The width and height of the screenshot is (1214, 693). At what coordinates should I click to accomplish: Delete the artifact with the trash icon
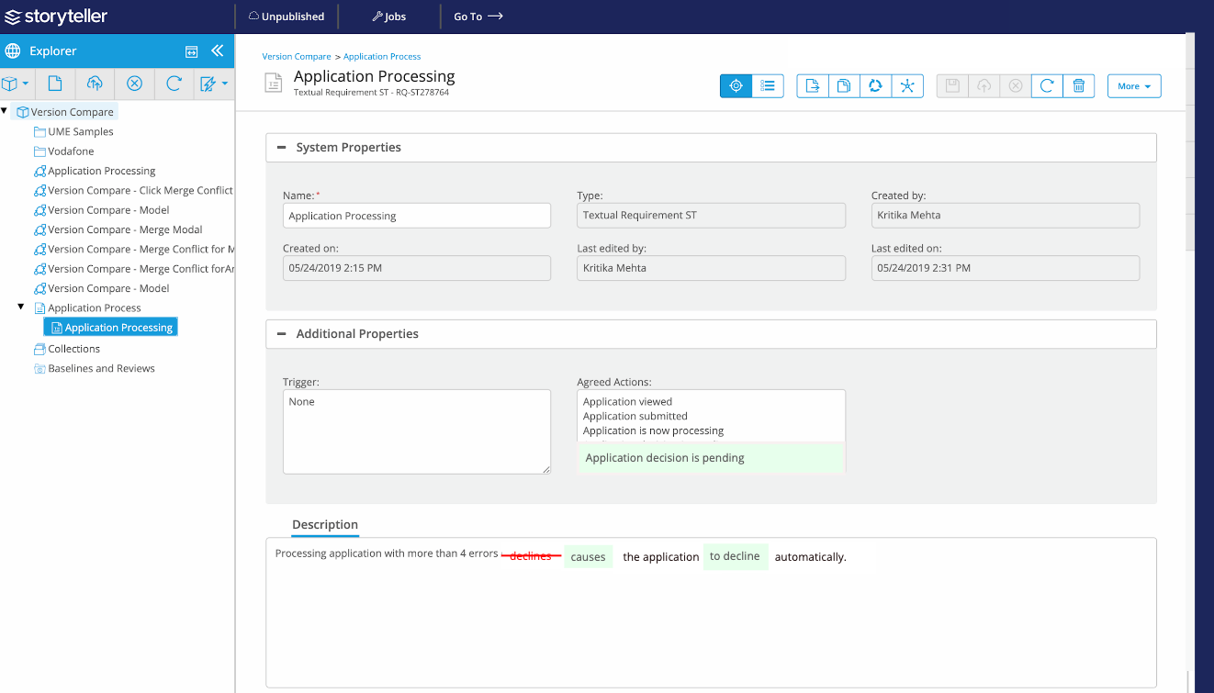click(x=1079, y=85)
